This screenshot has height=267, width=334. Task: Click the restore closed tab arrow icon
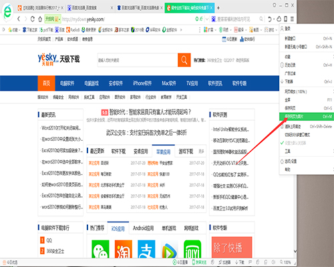[270, 19]
